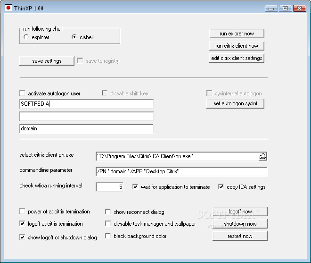
Task: Click the save settings button
Action: point(47,61)
